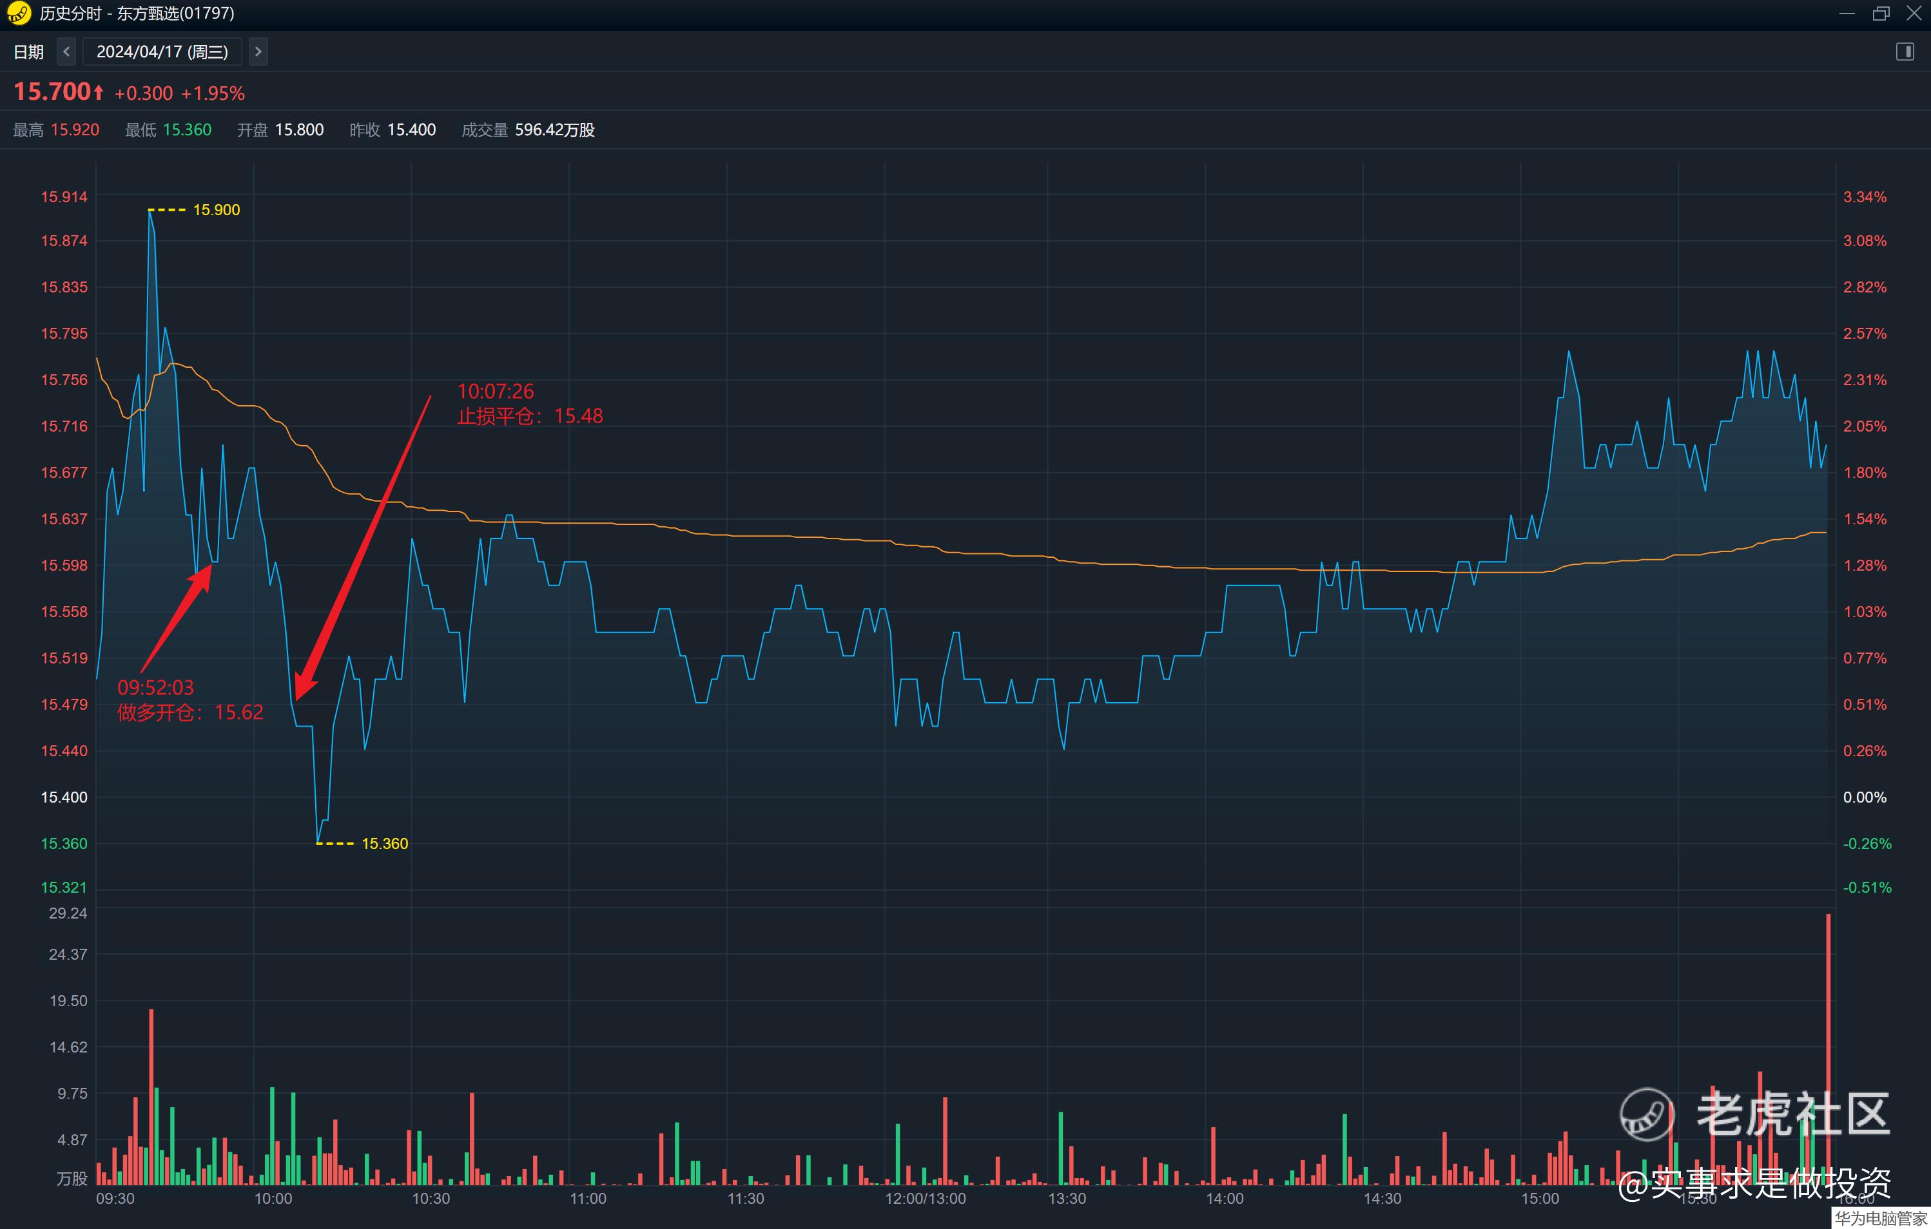
Task: Click the previous close 15.400 in the stats row
Action: pyautogui.click(x=411, y=129)
